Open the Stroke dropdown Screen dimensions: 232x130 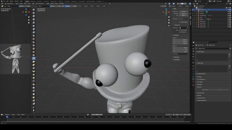pyautogui.click(x=92, y=6)
